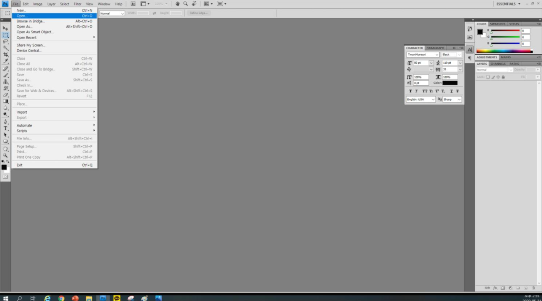Viewport: 542px width, 301px height.
Task: Choose Exit from the File menu
Action: coord(55,165)
